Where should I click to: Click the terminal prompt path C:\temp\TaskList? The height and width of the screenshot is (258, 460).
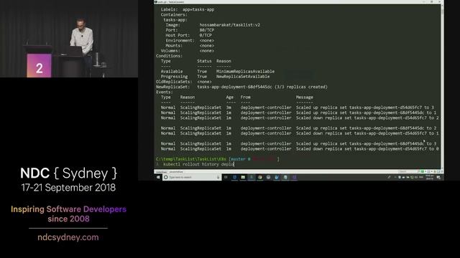click(191, 159)
